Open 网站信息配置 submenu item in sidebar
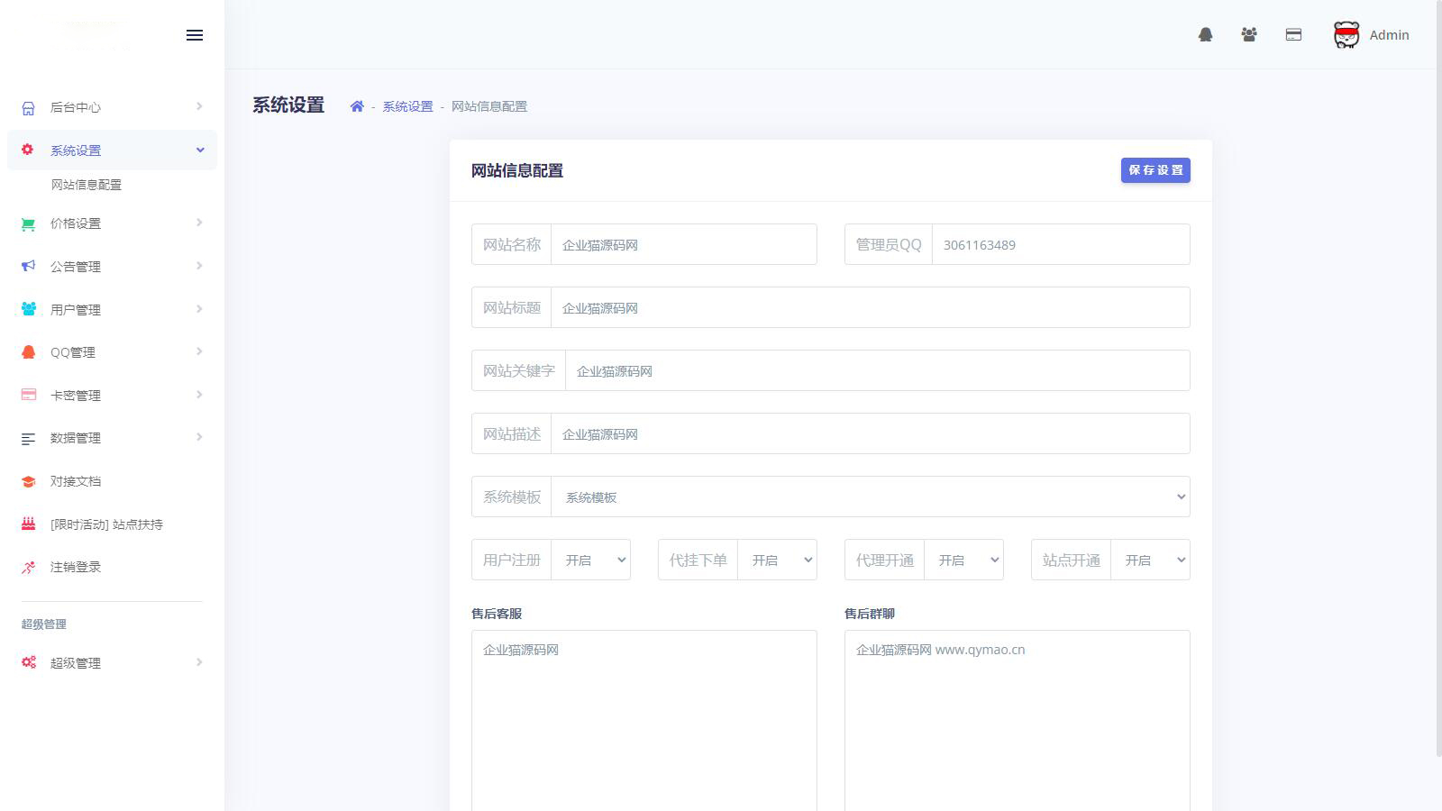Viewport: 1442px width, 811px height. (x=87, y=185)
